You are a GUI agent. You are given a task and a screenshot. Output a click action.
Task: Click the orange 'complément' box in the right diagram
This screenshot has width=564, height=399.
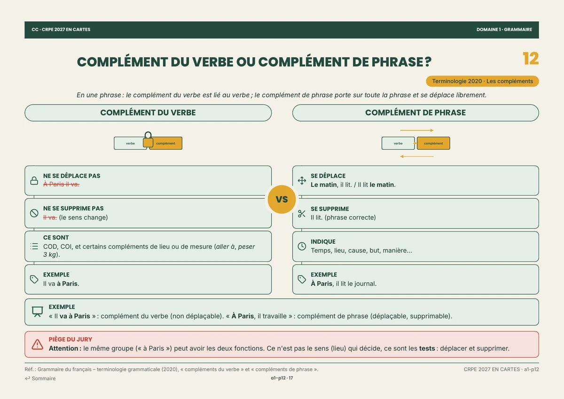pos(433,143)
